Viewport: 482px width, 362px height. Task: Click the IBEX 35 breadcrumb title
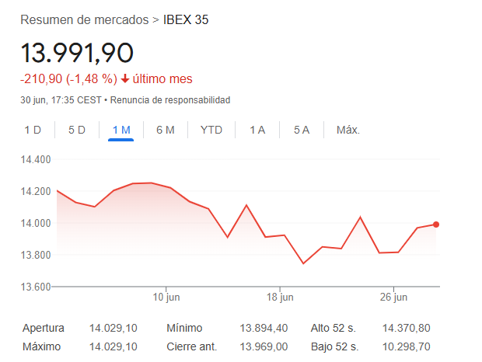pos(186,19)
